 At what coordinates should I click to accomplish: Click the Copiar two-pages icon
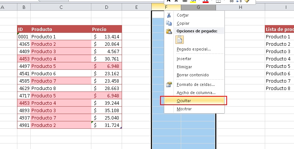[169, 23]
